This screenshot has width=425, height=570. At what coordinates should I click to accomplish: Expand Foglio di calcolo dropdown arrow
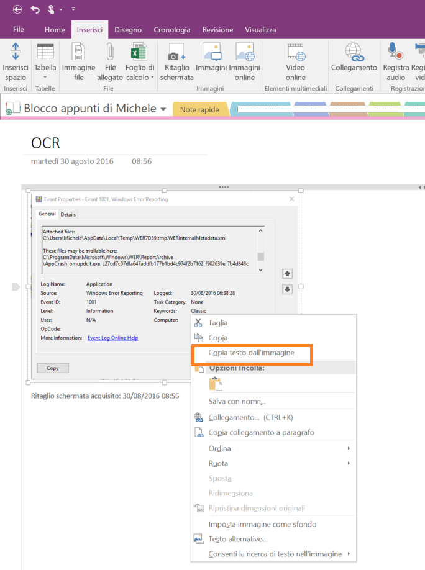pyautogui.click(x=152, y=77)
